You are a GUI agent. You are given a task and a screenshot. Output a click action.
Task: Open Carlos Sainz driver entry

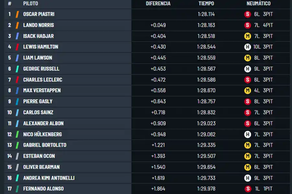[38, 113]
